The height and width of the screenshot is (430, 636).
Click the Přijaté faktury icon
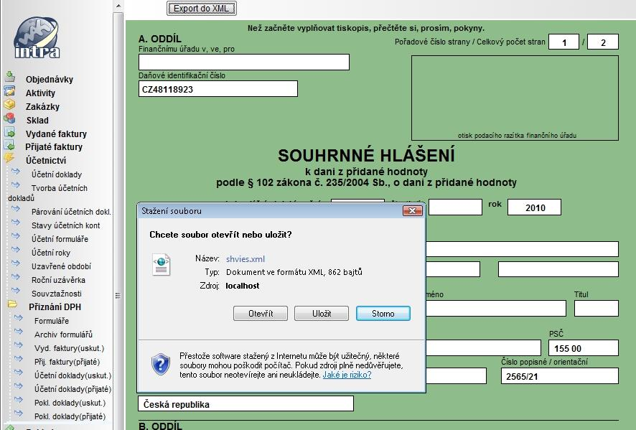point(10,146)
